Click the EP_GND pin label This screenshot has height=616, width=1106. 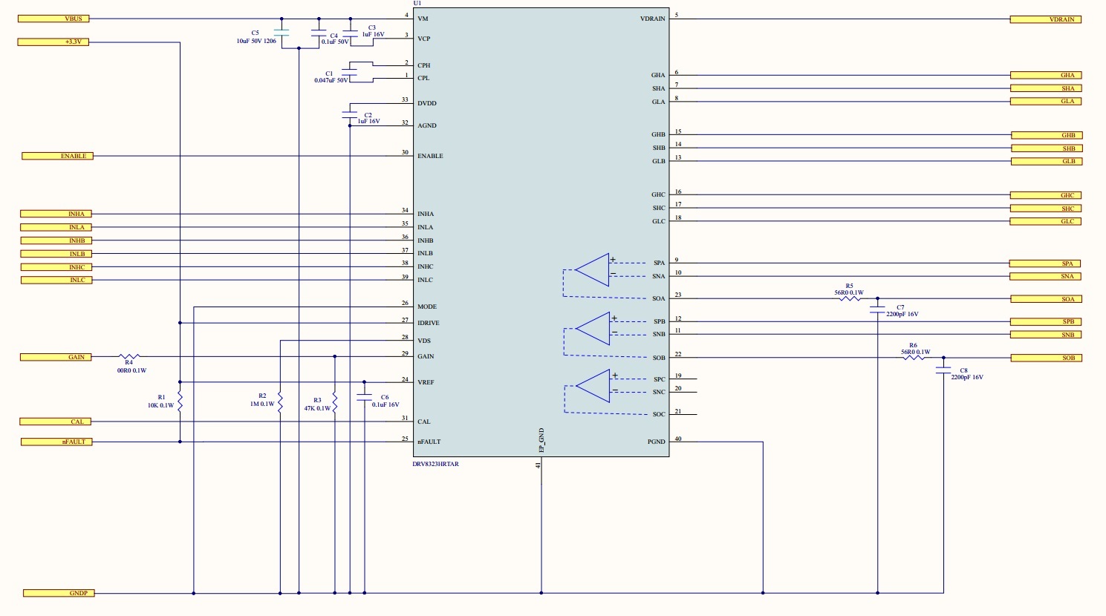pos(541,440)
